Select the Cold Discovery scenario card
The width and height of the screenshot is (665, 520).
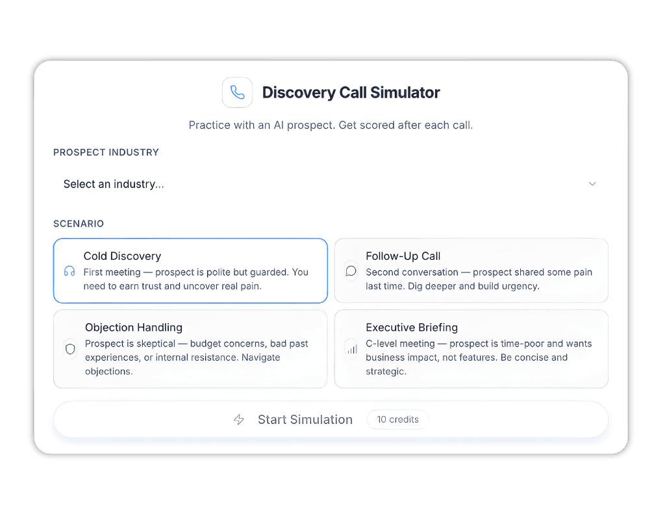click(x=190, y=270)
